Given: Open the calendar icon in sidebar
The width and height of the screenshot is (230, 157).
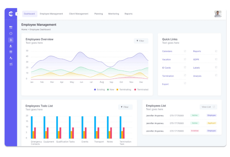Looking at the screenshot, I should click(11, 52).
